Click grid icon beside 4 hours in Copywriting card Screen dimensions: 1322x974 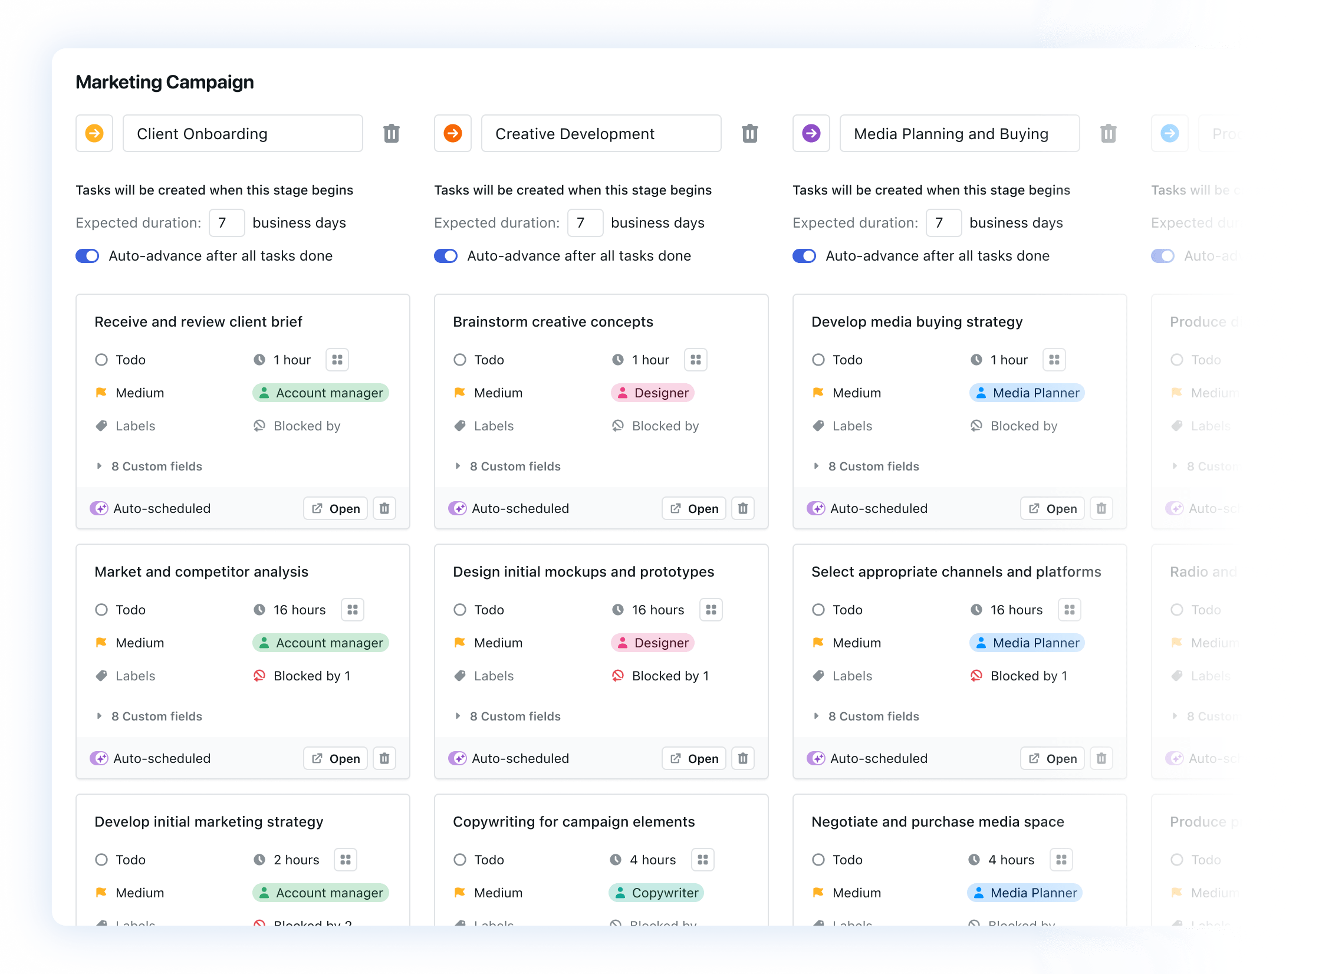(703, 860)
